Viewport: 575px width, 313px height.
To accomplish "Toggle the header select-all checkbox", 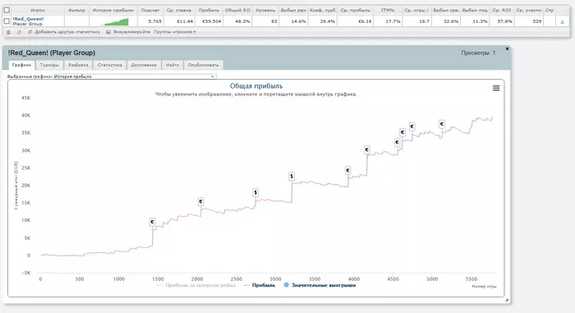I will (7, 10).
